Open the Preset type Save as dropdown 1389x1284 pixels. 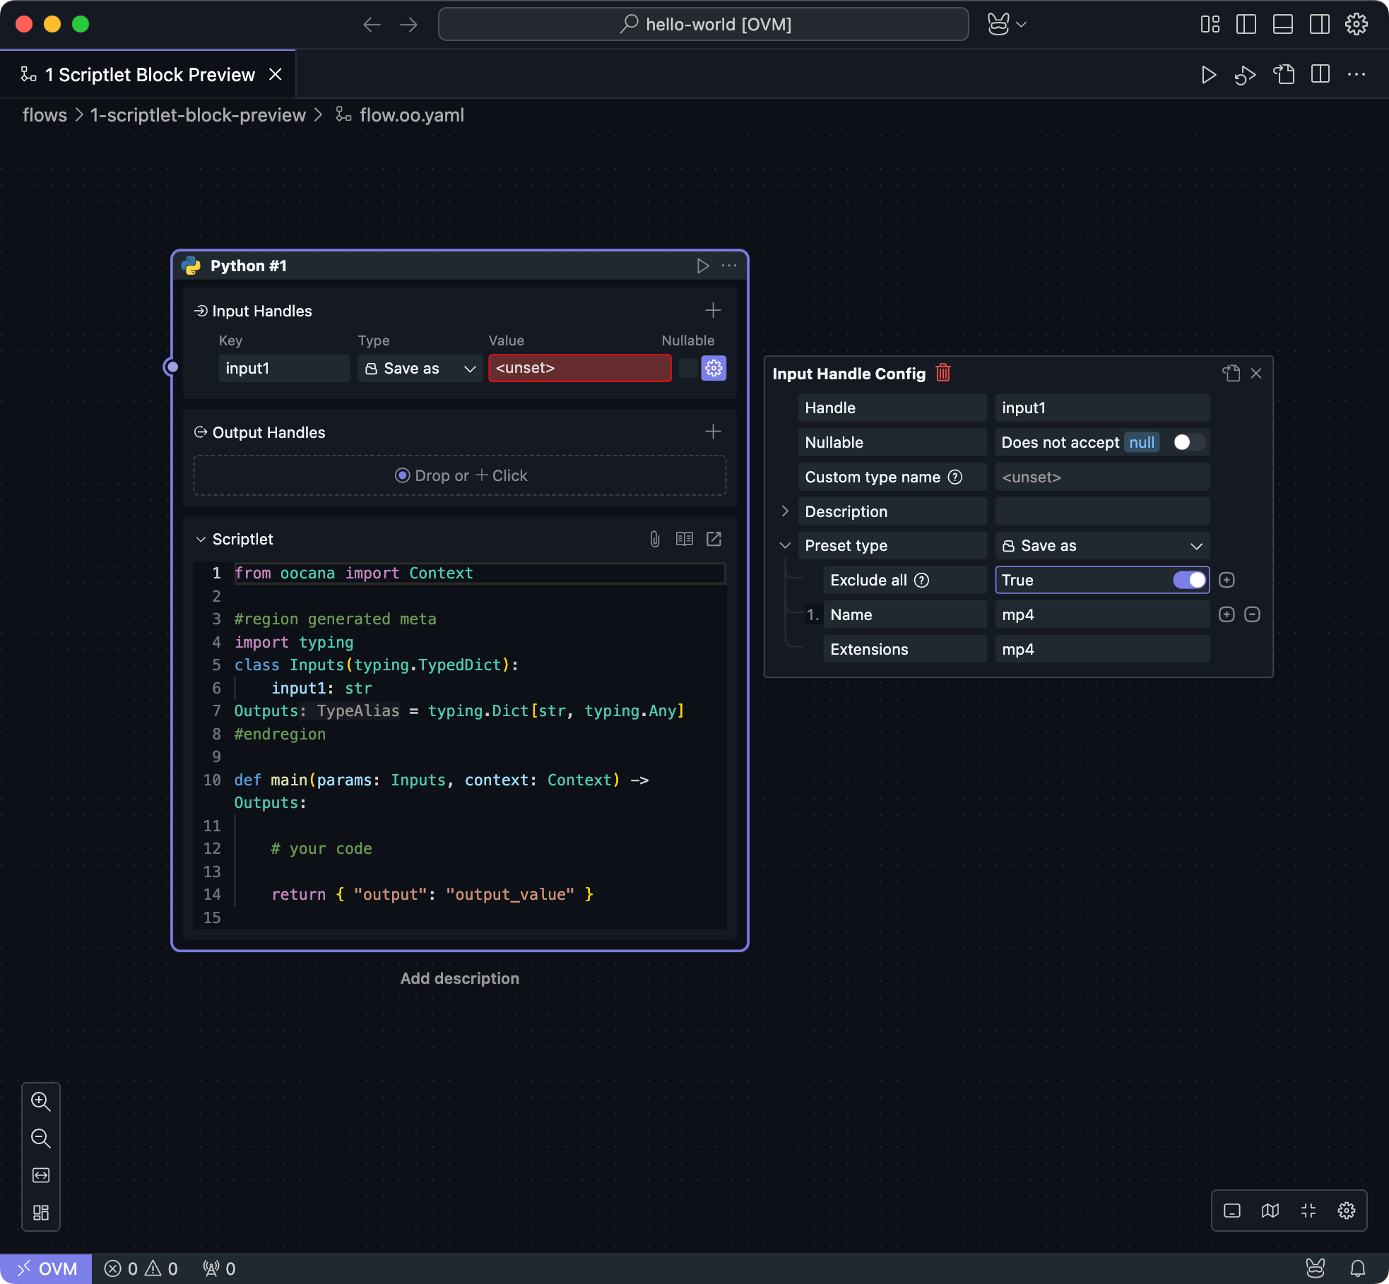point(1101,545)
